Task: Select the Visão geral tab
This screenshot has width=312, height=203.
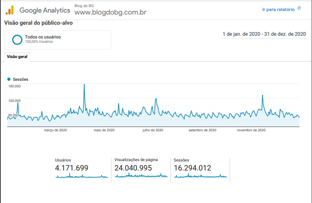Action: tap(17, 57)
